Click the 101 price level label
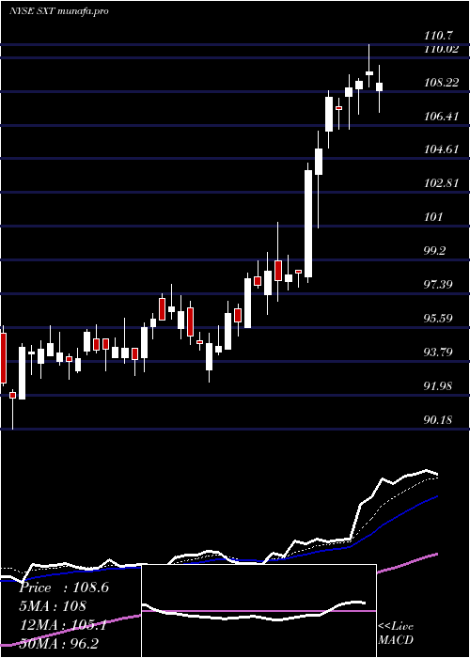 tap(433, 217)
